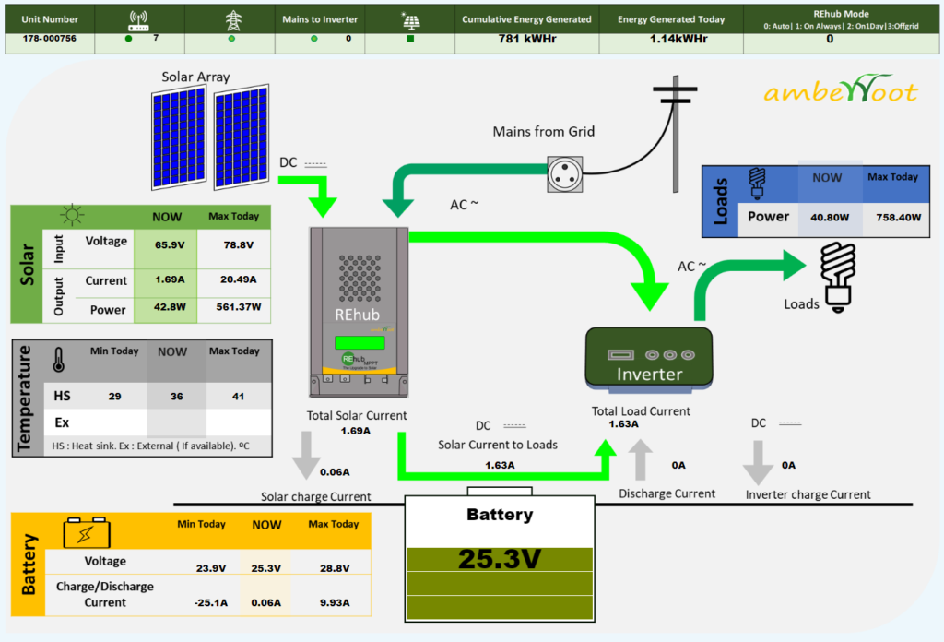944x642 pixels.
Task: Click the Unit Number 178-000756 value
Action: 50,38
